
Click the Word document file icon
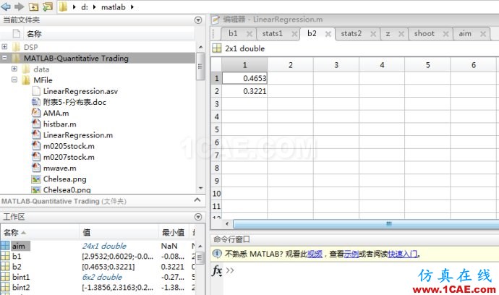click(x=36, y=102)
